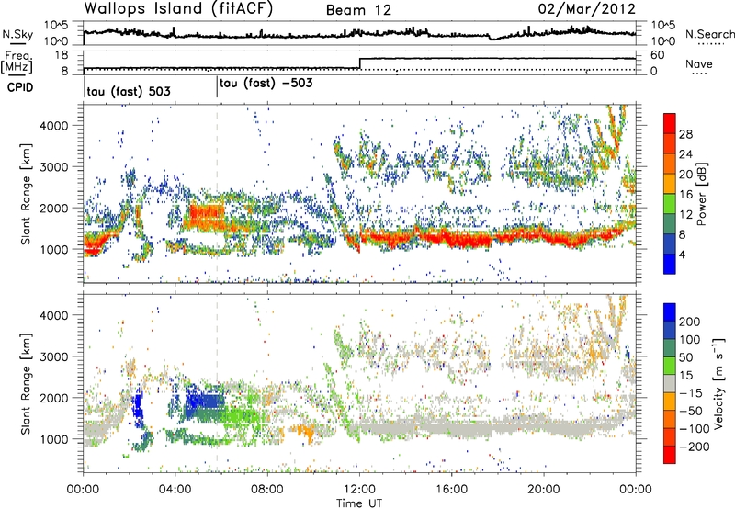The image size is (735, 509).
Task: Click the red bottom of the Velocity color bar
Action: 670,455
